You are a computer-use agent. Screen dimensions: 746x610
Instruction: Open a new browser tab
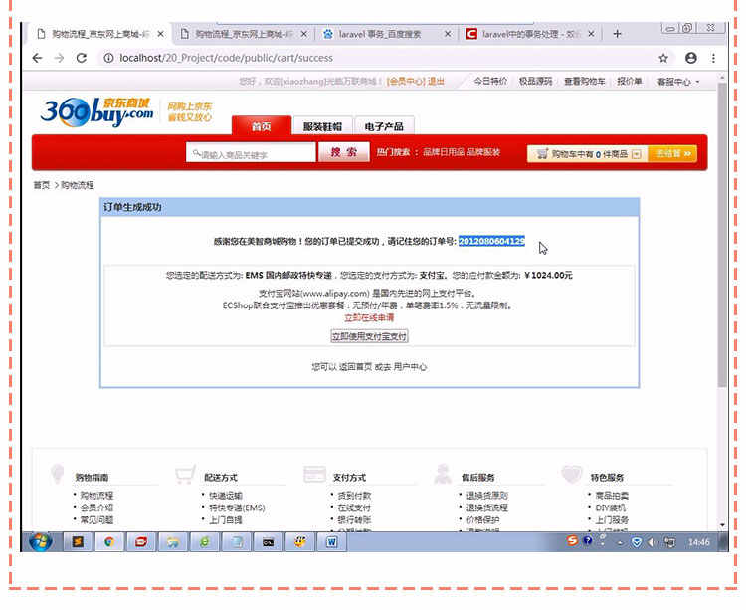click(617, 34)
